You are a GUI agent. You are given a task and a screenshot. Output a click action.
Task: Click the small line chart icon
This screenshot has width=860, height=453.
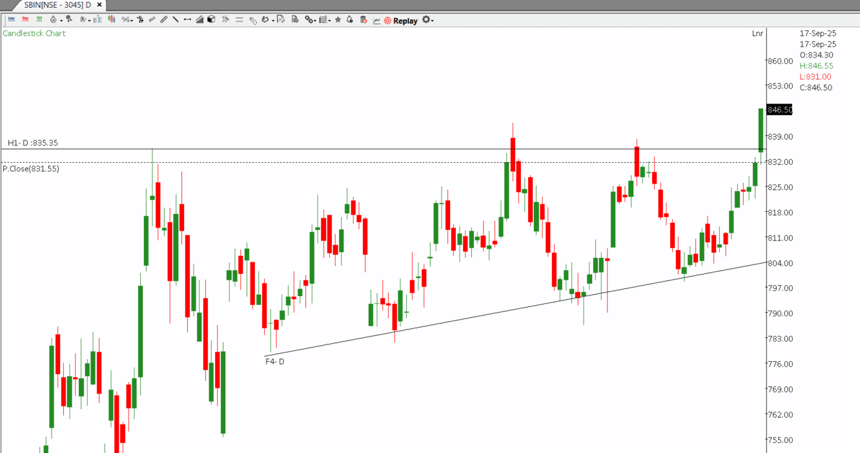pyautogui.click(x=376, y=20)
